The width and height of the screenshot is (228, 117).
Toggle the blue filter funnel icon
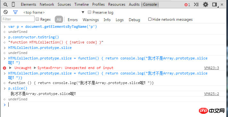point(15,12)
